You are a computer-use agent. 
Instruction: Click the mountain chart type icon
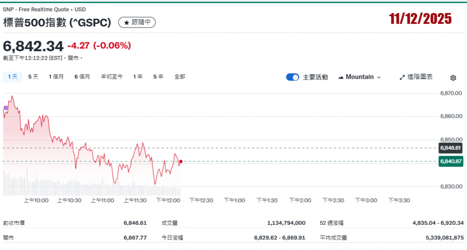tap(340, 77)
